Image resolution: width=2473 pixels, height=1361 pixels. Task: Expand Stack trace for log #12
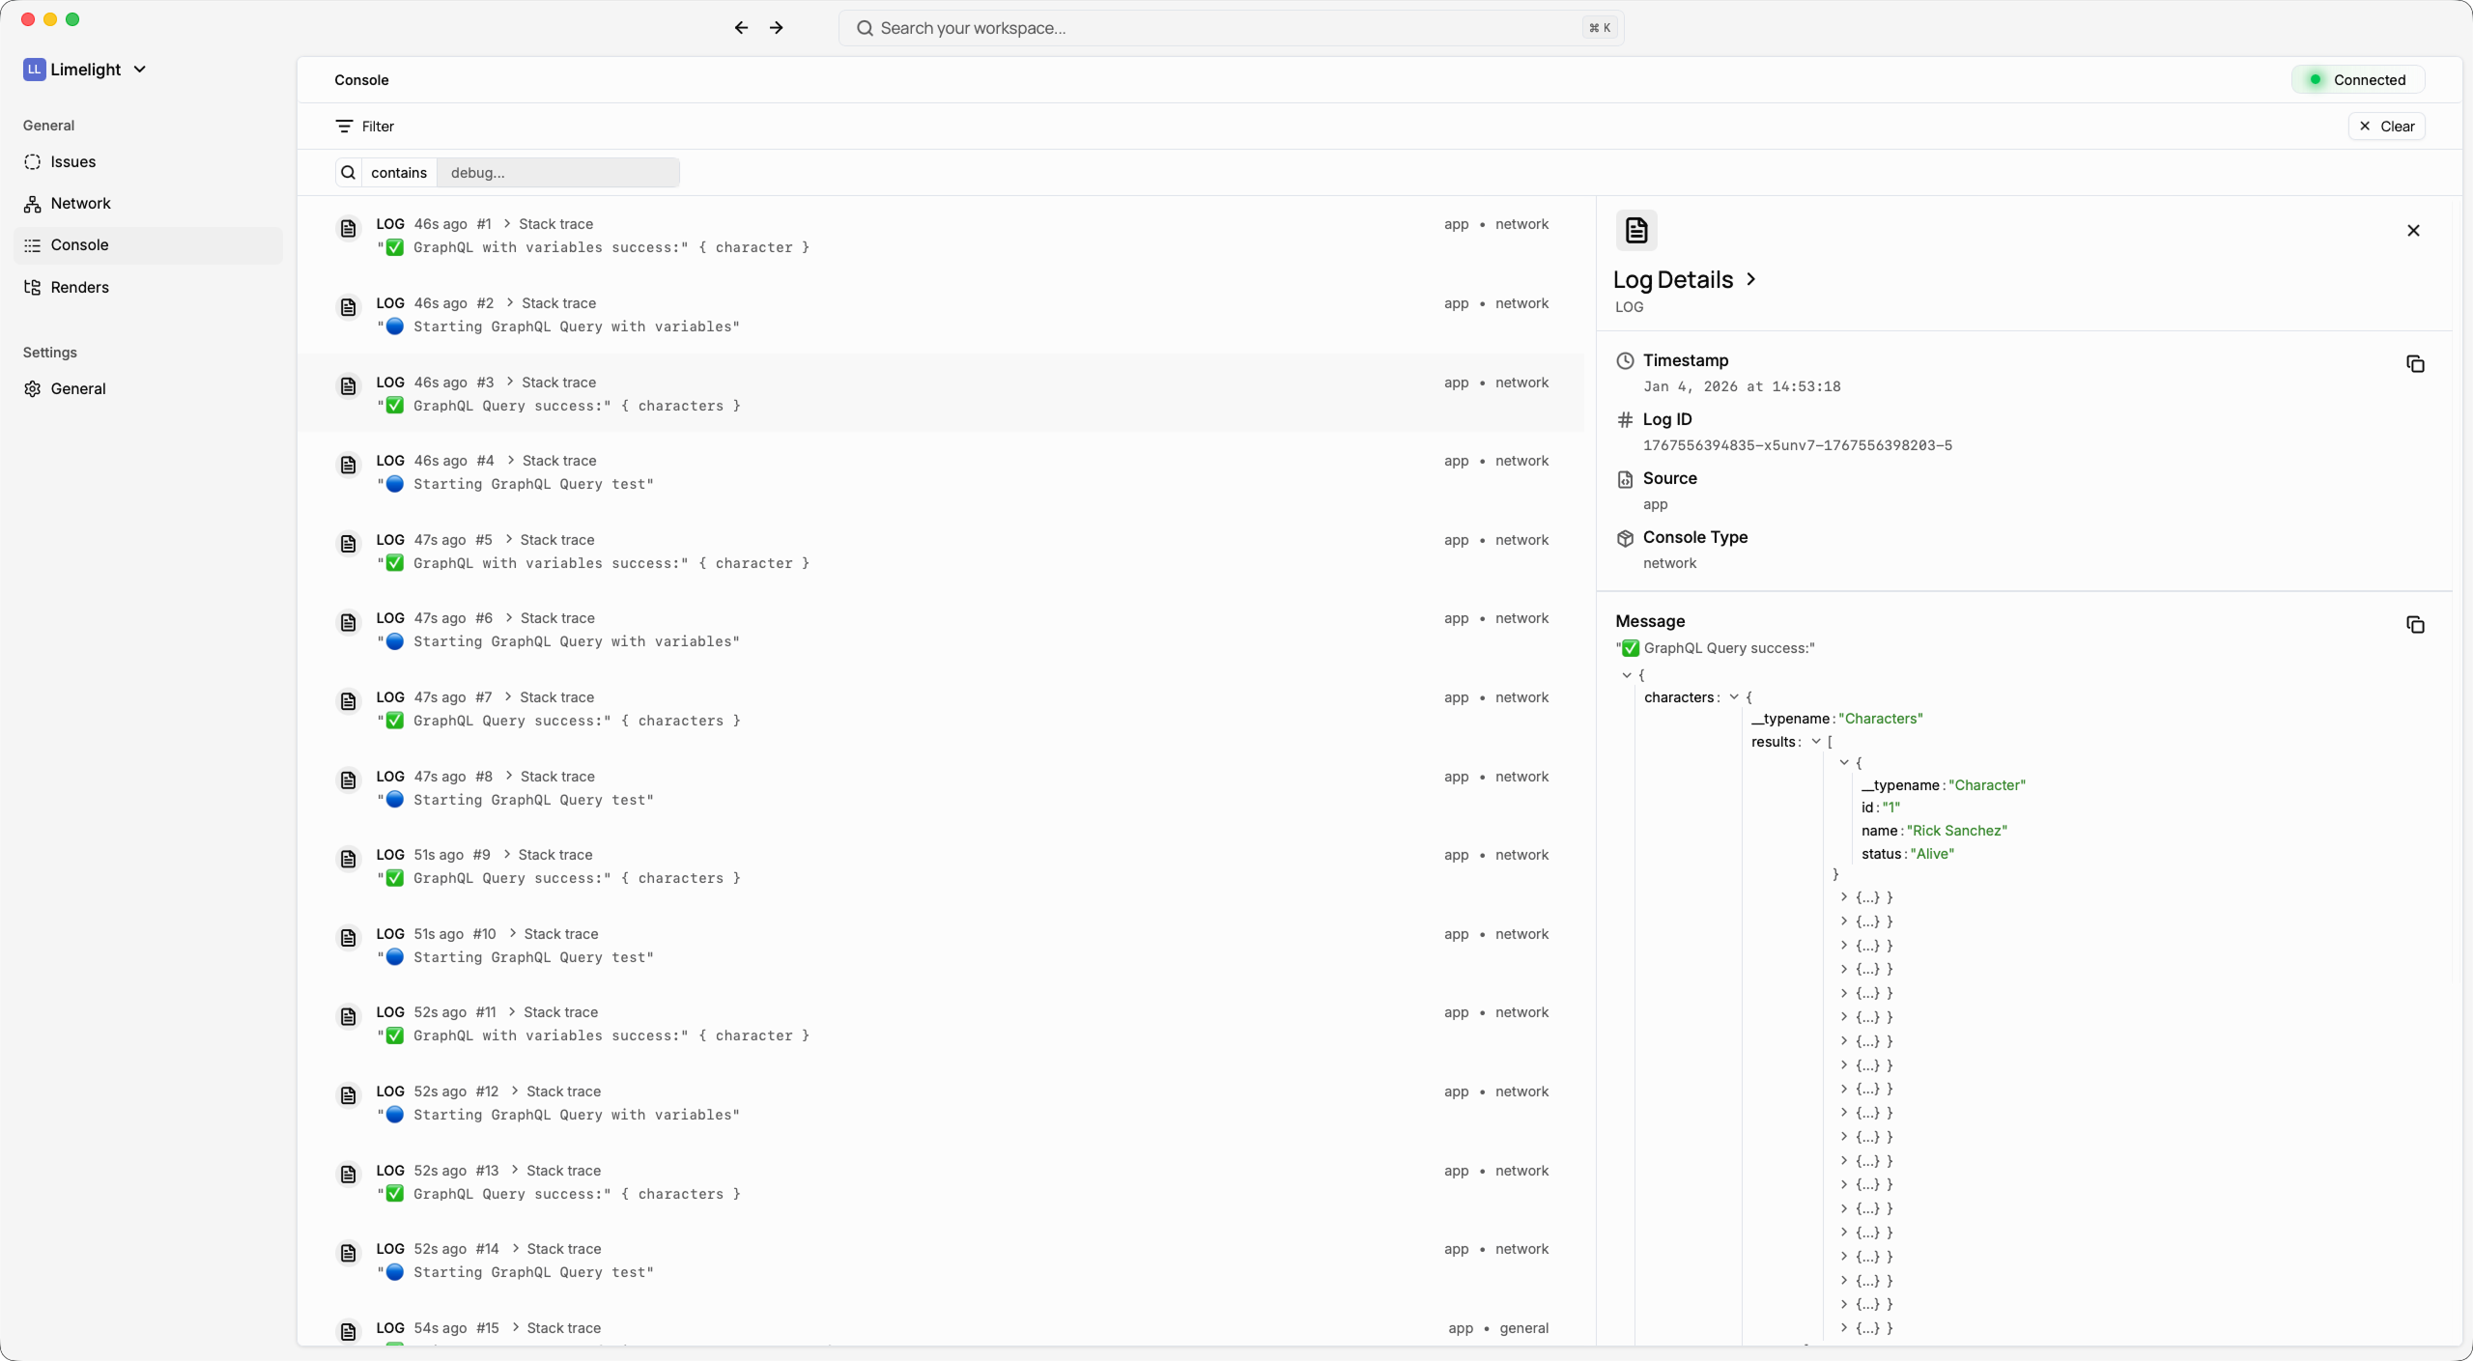click(x=554, y=1092)
